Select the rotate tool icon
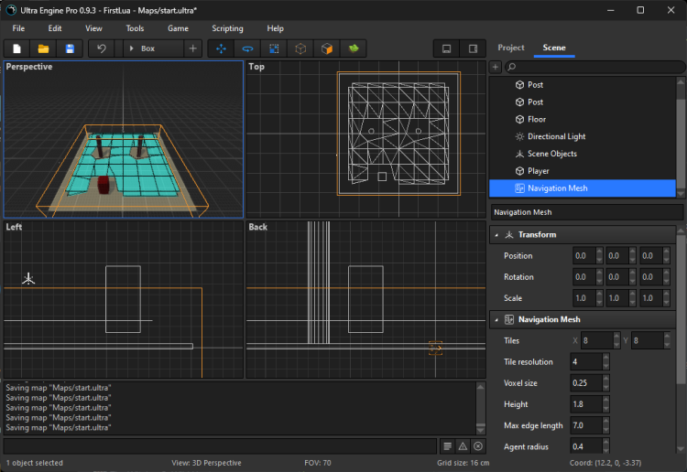Viewport: 687px width, 472px height. [247, 48]
